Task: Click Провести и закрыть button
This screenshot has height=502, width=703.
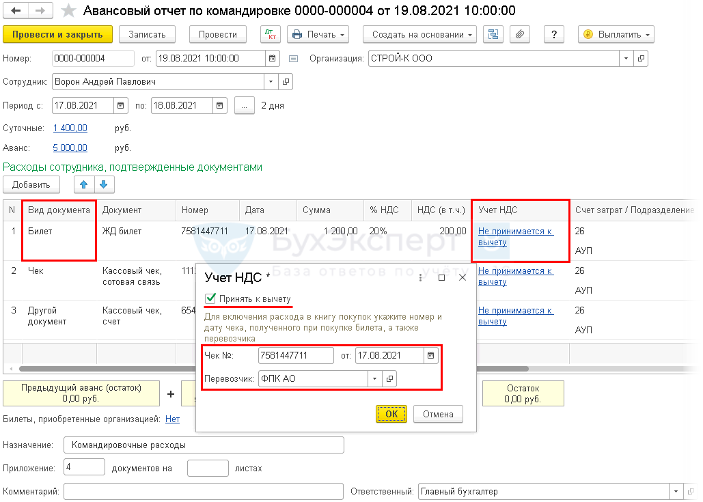Action: pyautogui.click(x=57, y=34)
